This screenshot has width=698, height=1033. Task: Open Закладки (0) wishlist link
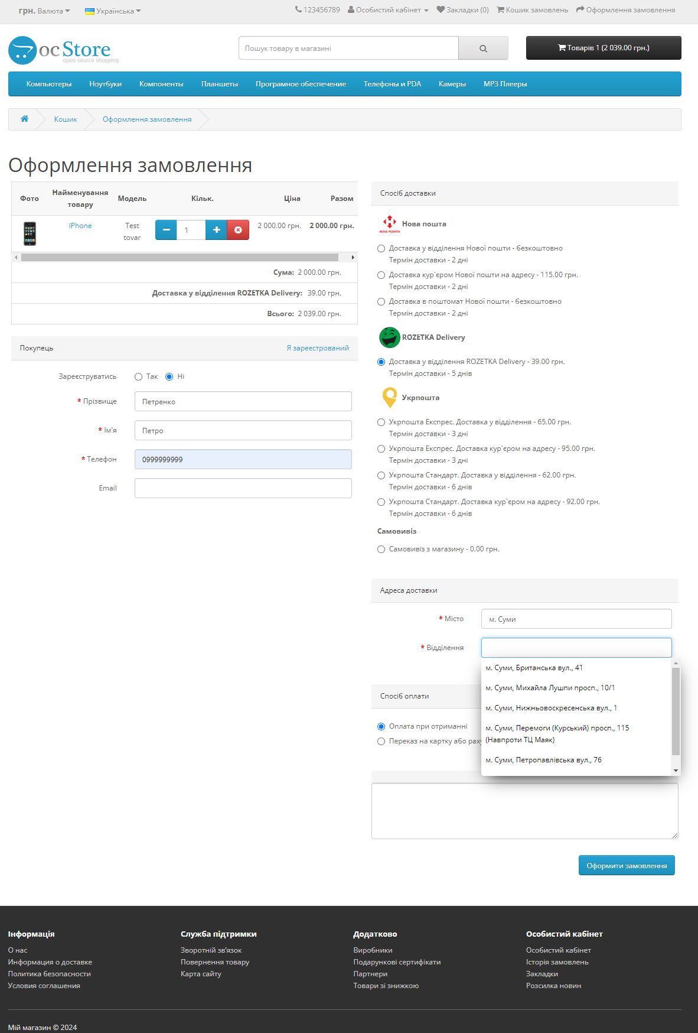point(462,10)
